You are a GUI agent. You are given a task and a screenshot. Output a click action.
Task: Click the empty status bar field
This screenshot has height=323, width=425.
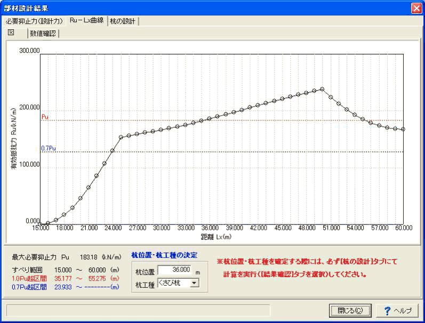138,310
